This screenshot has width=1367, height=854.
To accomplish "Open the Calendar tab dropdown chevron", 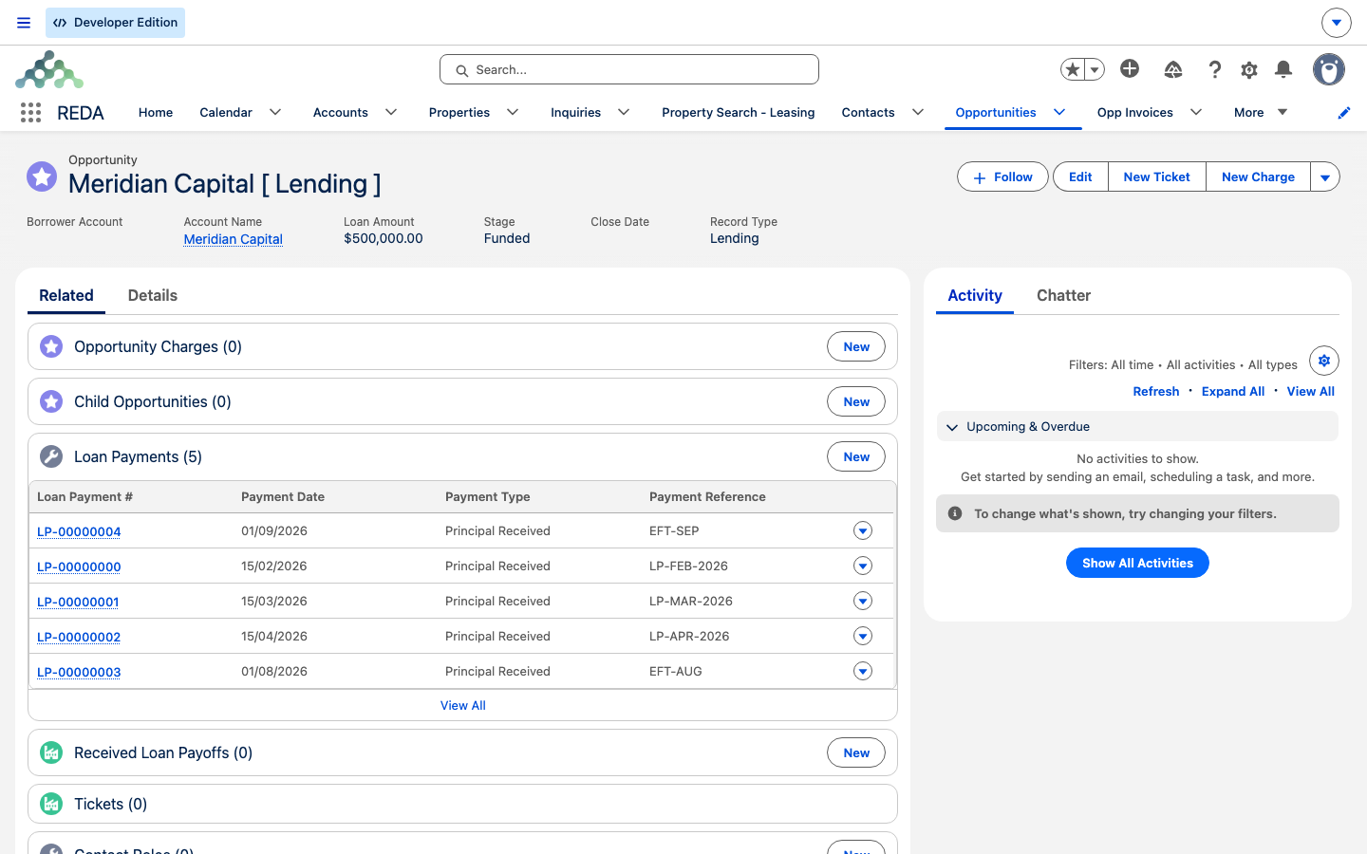I will (275, 112).
